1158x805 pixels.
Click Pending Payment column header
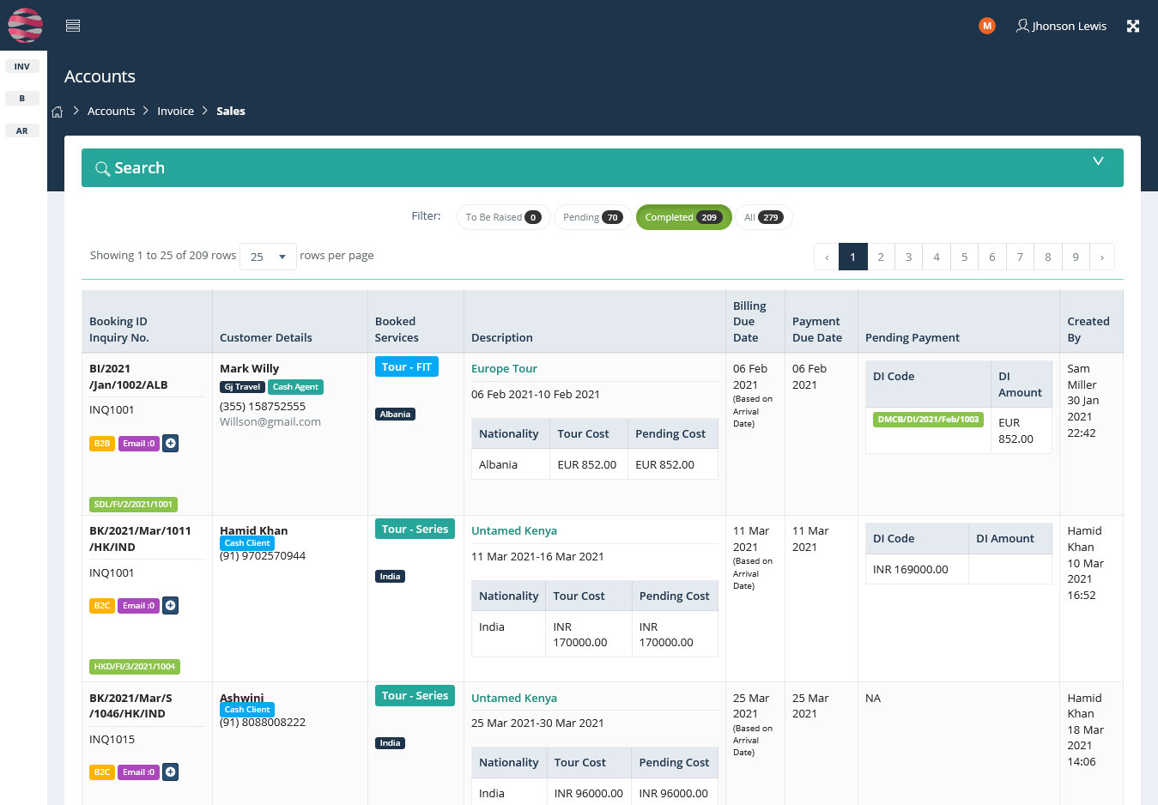pyautogui.click(x=912, y=338)
